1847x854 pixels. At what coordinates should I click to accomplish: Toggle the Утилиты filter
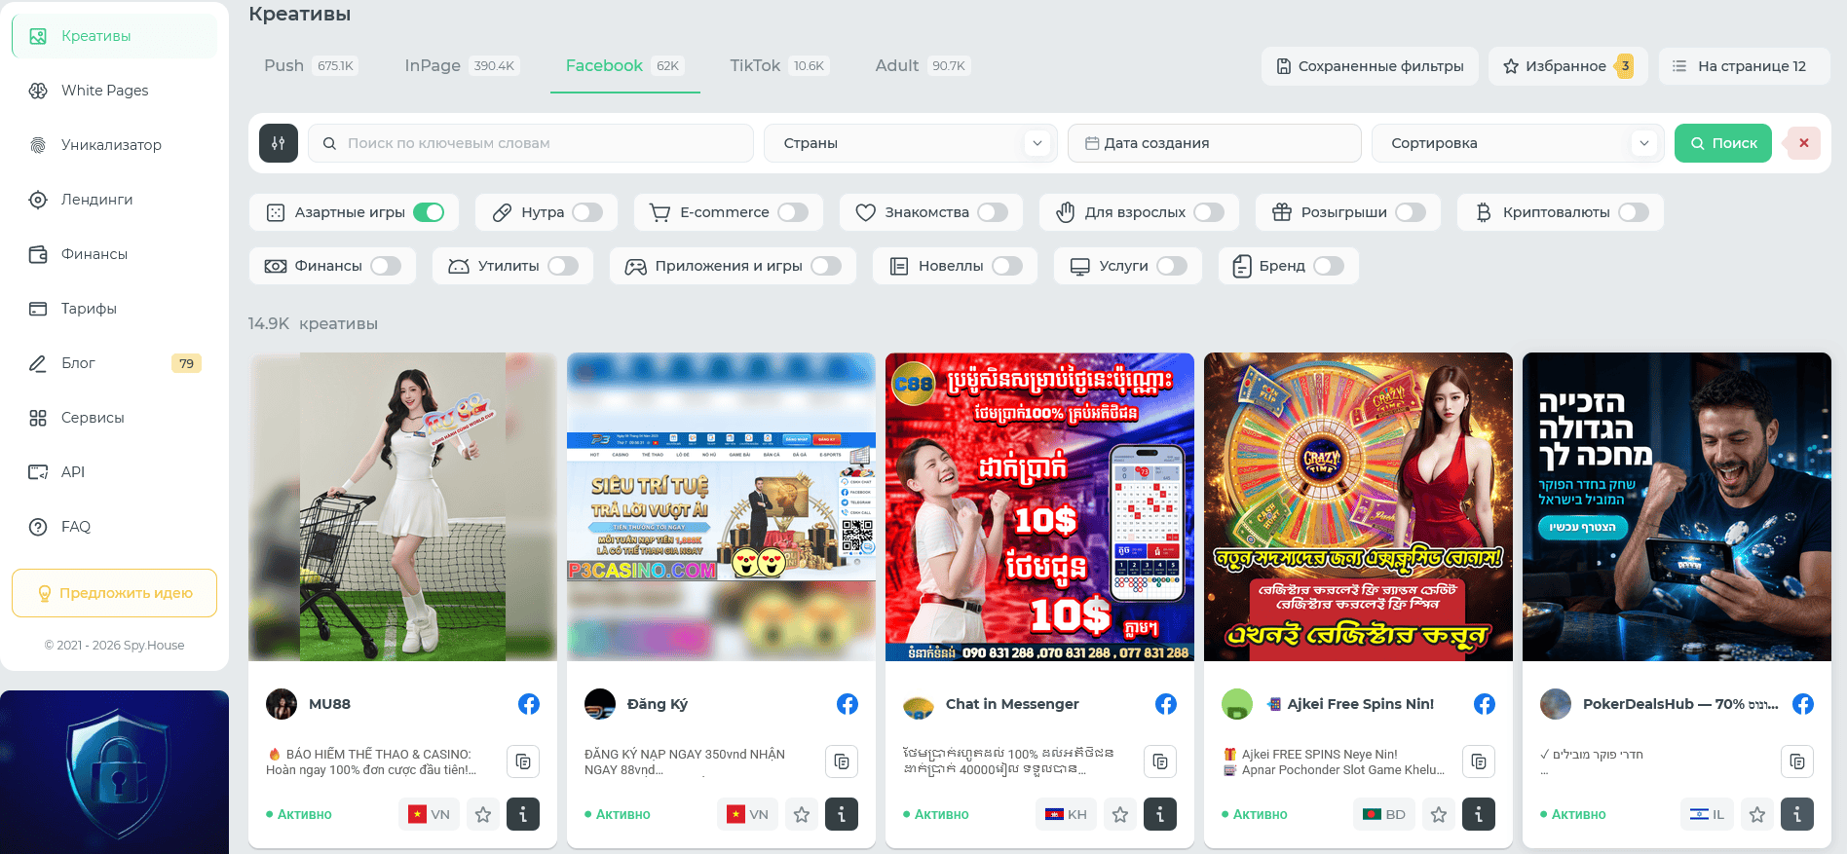tap(563, 266)
